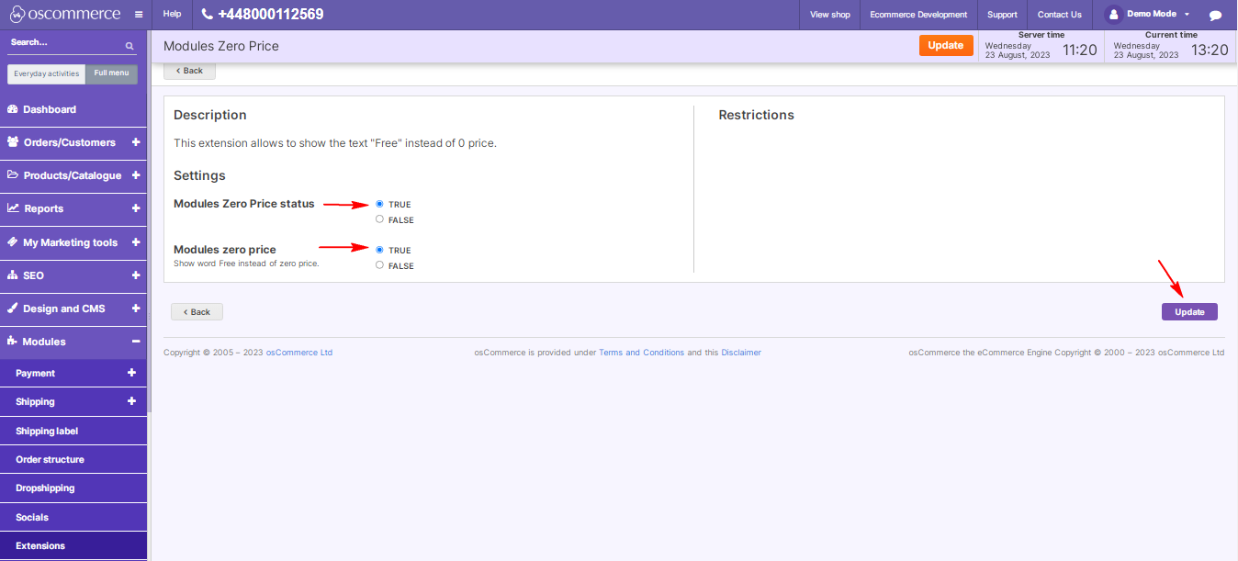Expand My Marketing tools plus sign

click(136, 242)
